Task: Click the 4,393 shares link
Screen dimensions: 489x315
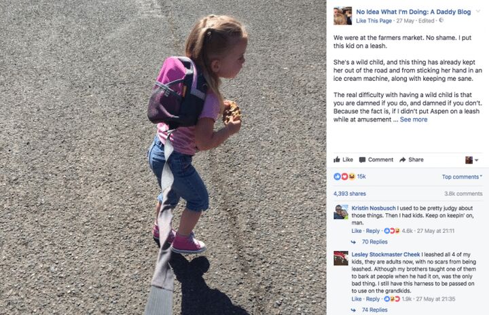Action: pos(350,193)
